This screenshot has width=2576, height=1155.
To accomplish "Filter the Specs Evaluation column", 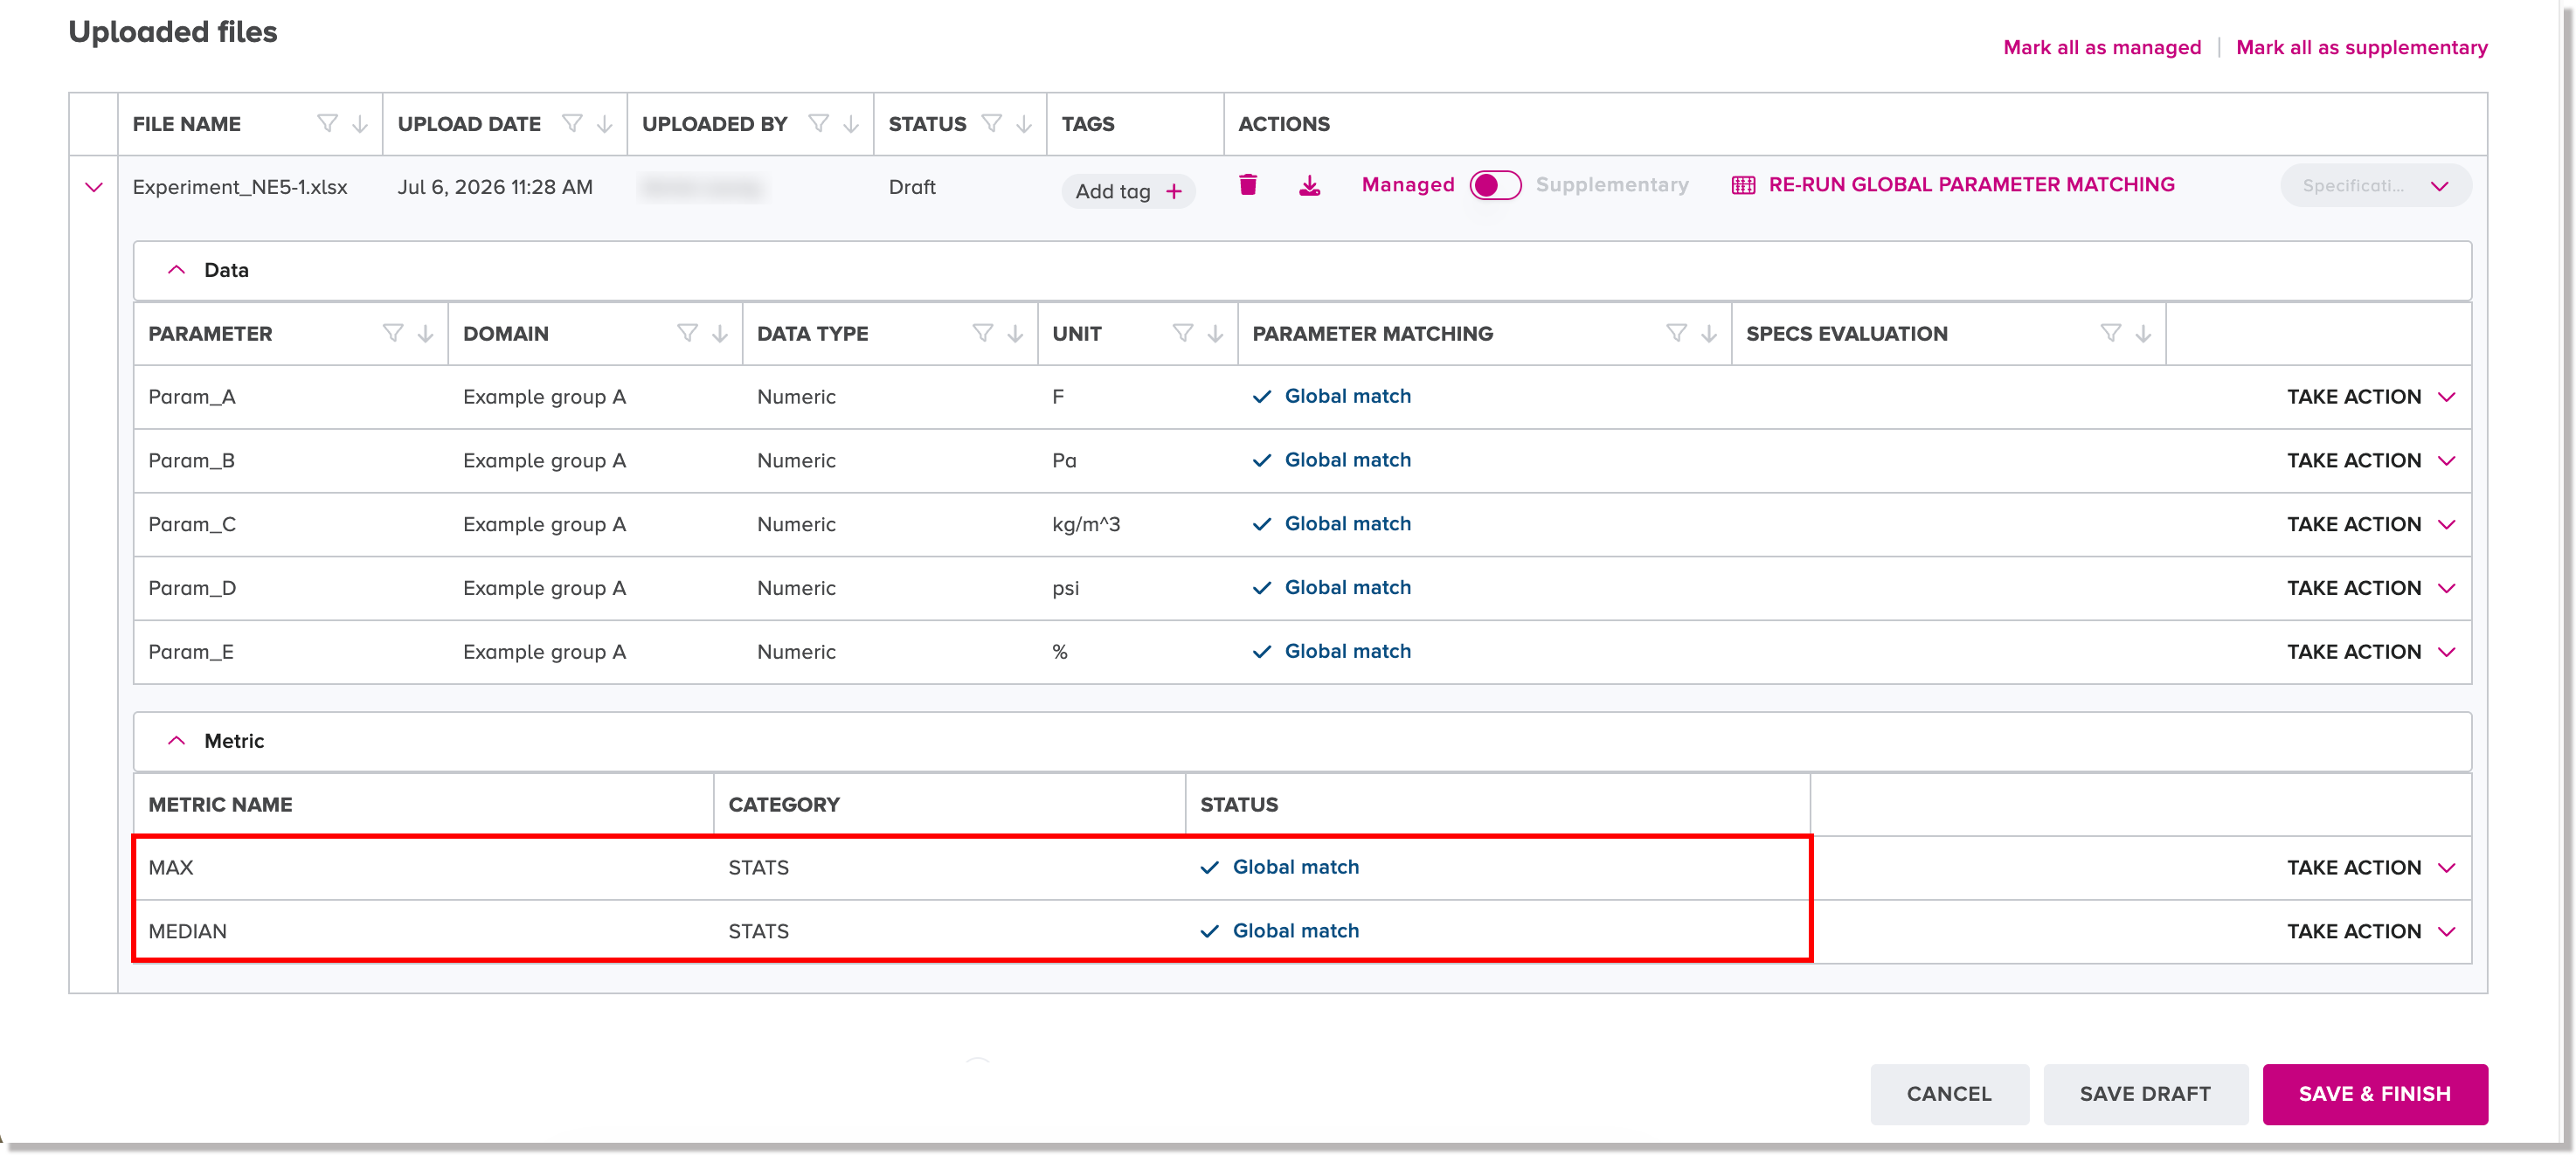I will [2111, 333].
